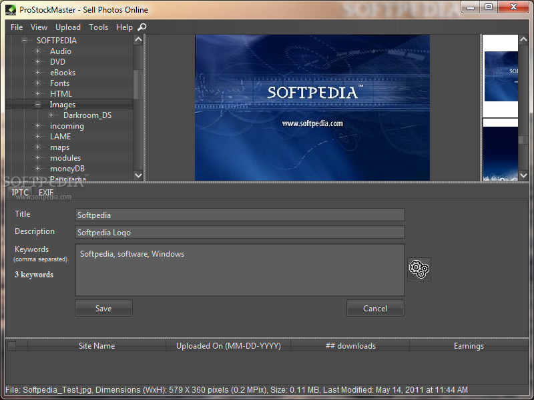Image resolution: width=534 pixels, height=400 pixels.
Task: Expand the DVD folder node
Action: point(38,61)
